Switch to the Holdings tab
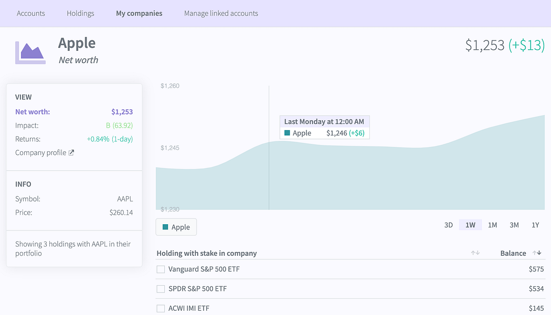Image resolution: width=551 pixels, height=315 pixels. tap(80, 13)
